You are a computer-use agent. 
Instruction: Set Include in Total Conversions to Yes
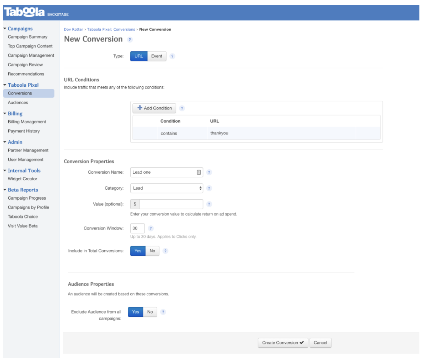(138, 251)
